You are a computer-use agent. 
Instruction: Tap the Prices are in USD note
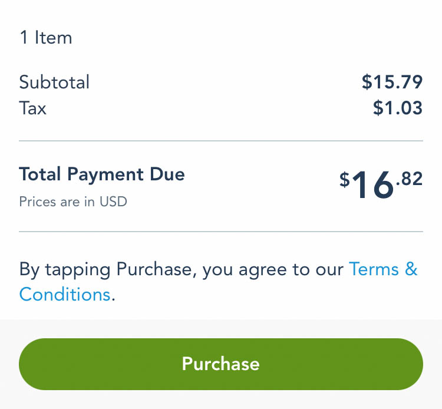pyautogui.click(x=73, y=202)
